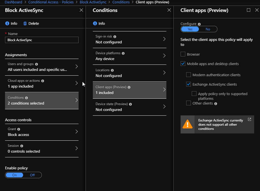Open Sign-in risk condition

coord(130,39)
